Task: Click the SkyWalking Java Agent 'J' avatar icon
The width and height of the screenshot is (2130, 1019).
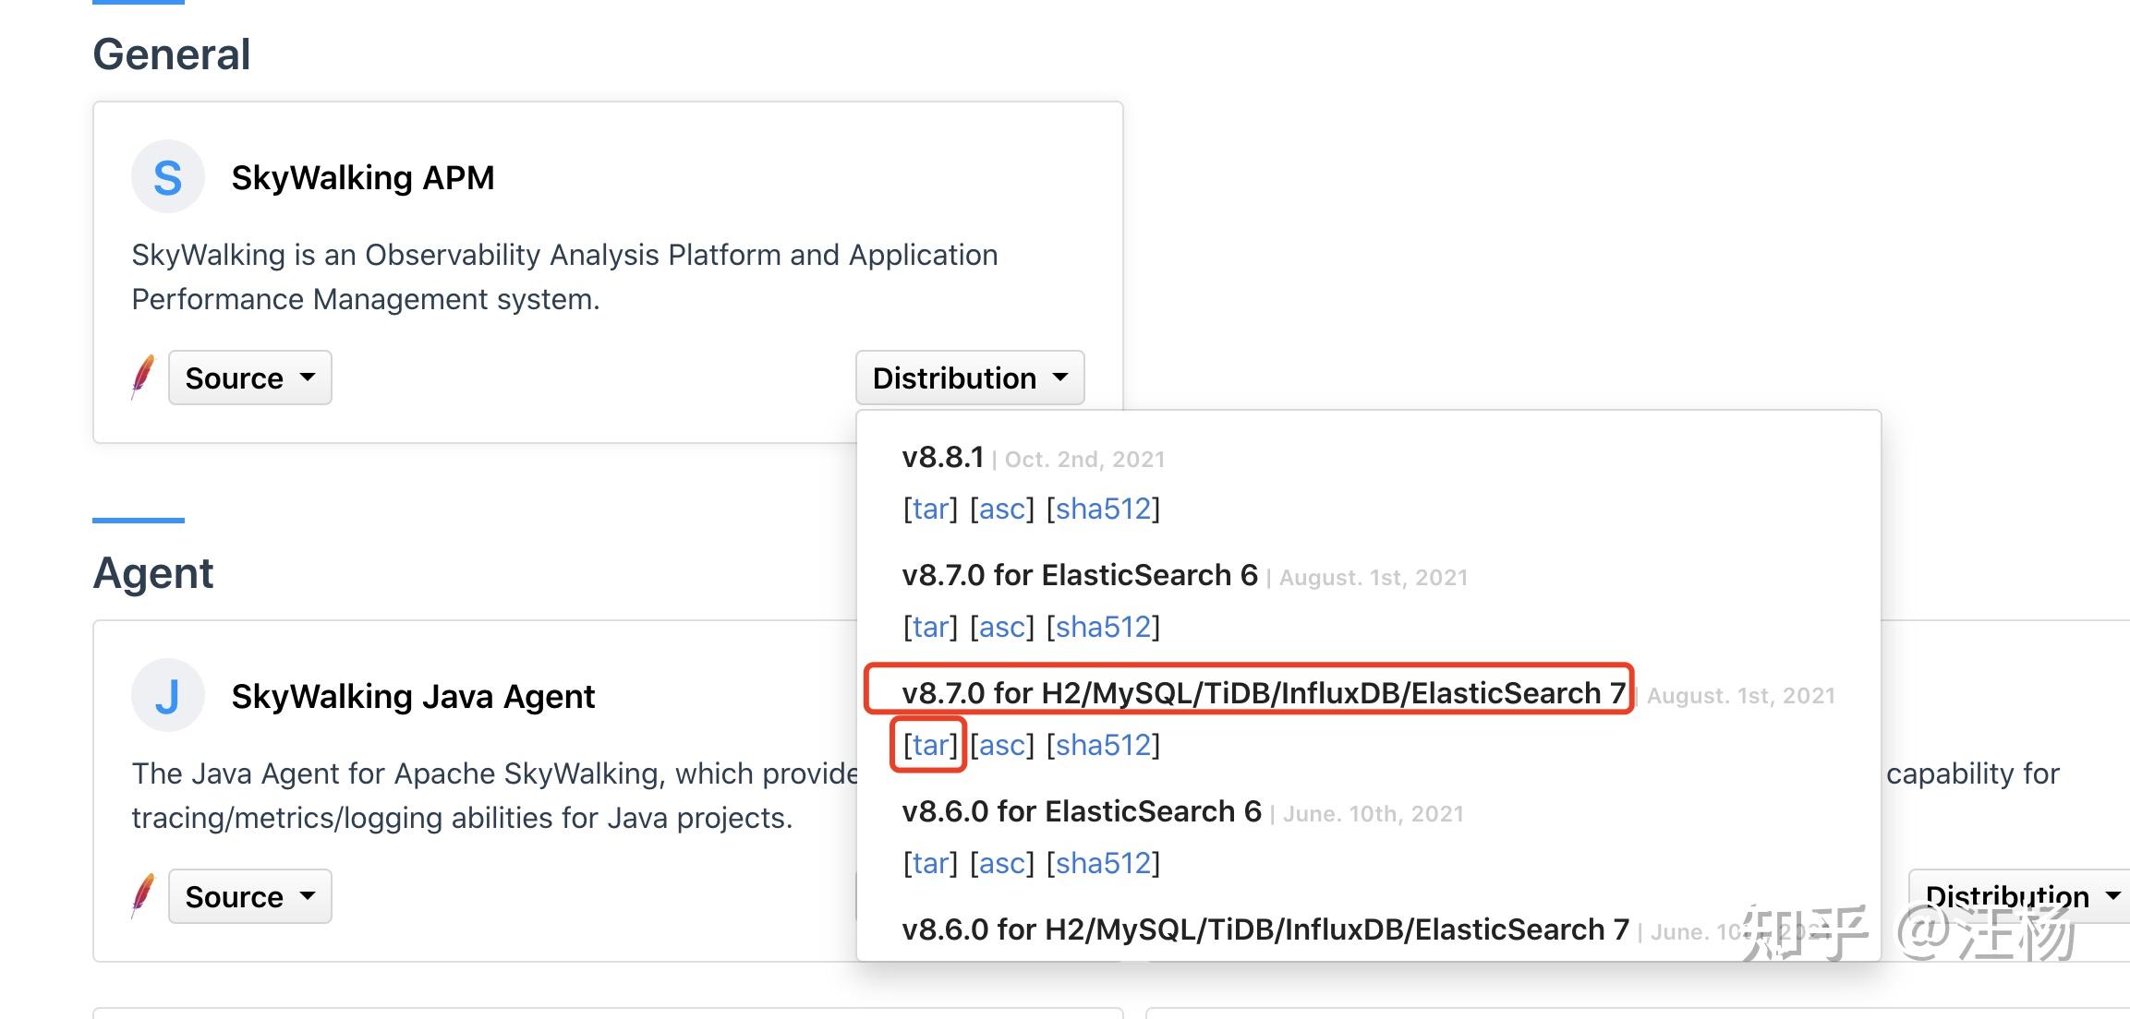Action: [167, 696]
